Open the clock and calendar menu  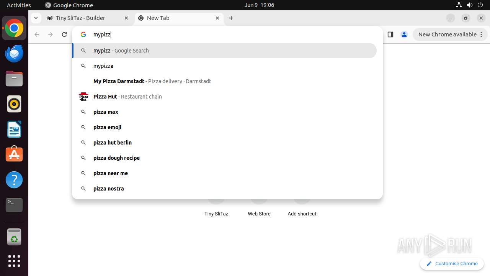pyautogui.click(x=259, y=5)
